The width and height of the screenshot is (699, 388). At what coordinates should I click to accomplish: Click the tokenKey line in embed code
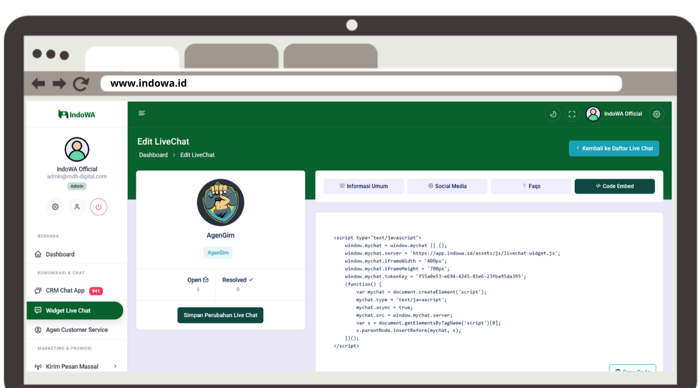(x=435, y=277)
